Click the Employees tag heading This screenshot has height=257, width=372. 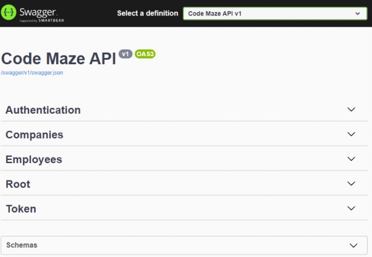pyautogui.click(x=34, y=159)
